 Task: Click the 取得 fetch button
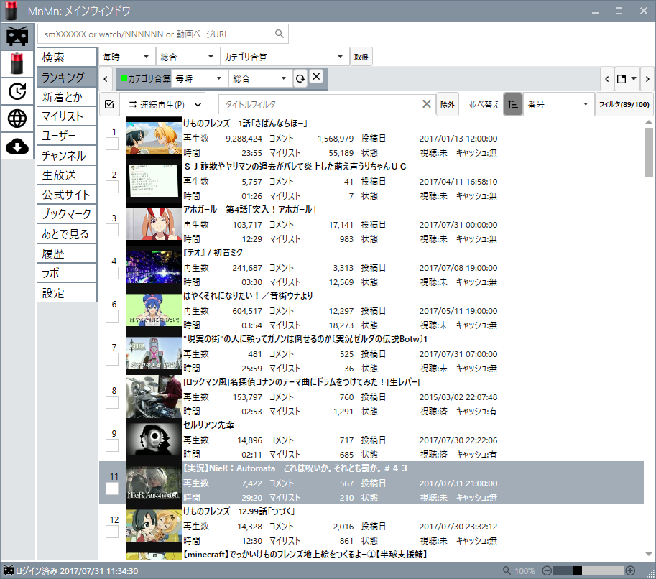pos(361,57)
